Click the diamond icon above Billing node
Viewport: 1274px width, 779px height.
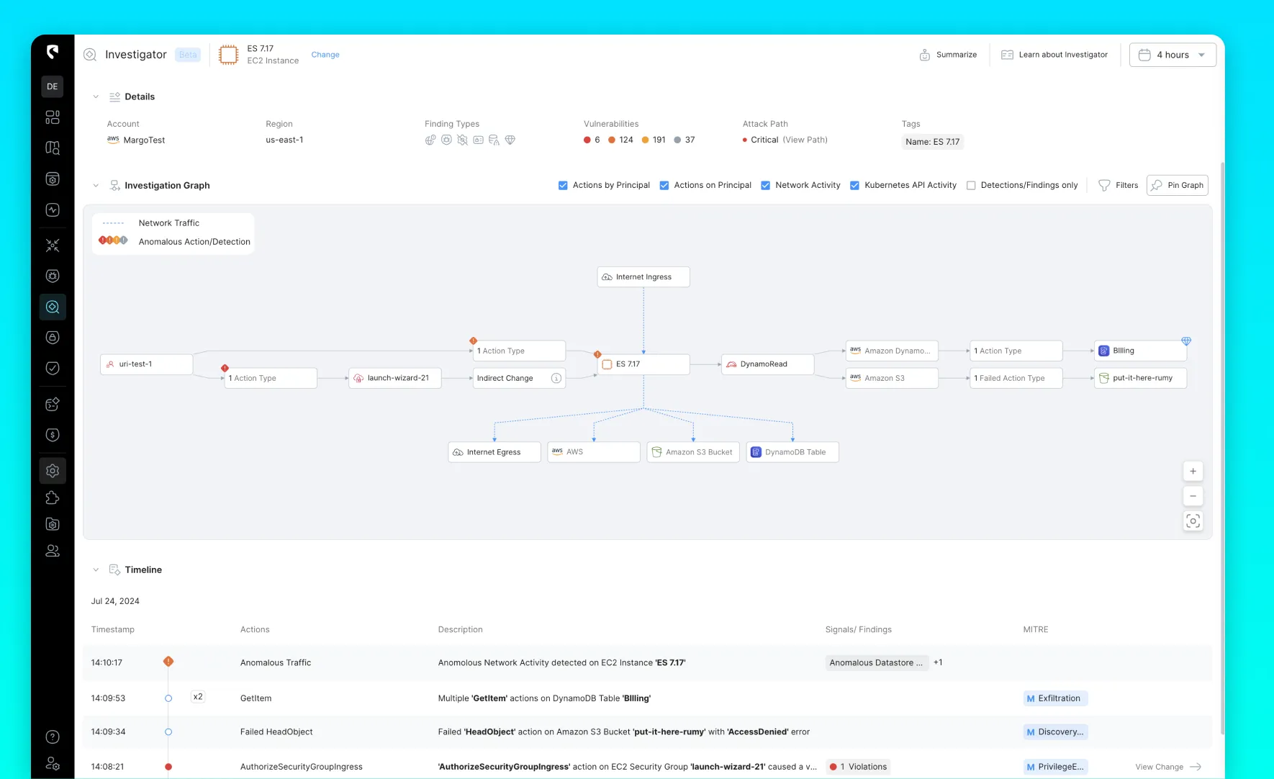1186,341
